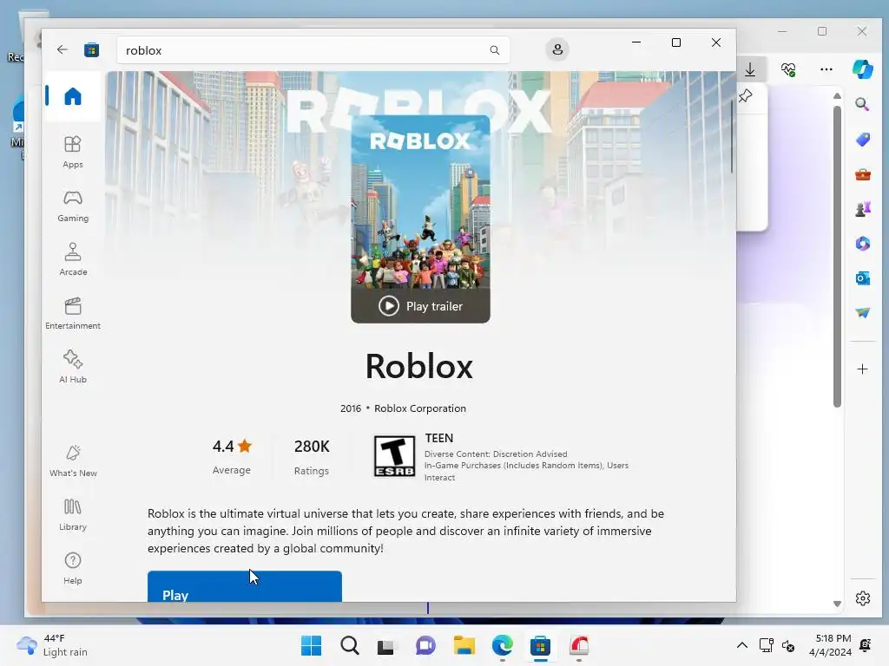Image resolution: width=889 pixels, height=666 pixels.
Task: Go back with the Store back arrow
Action: (x=63, y=49)
